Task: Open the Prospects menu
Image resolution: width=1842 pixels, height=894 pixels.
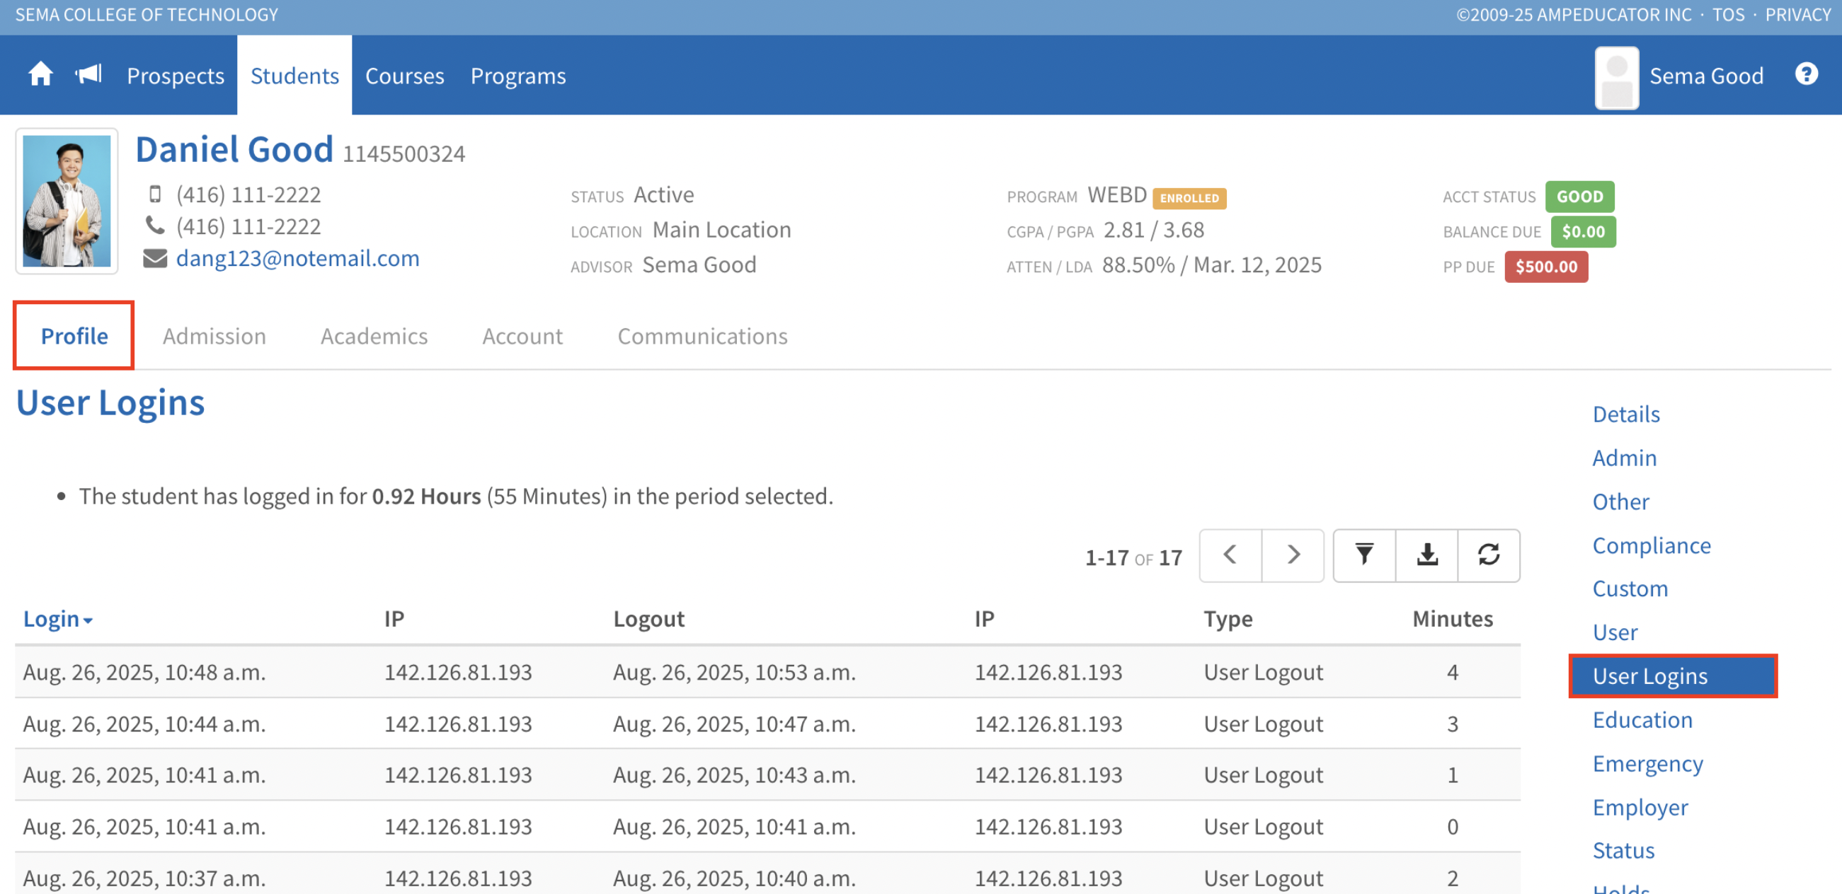Action: pyautogui.click(x=175, y=76)
